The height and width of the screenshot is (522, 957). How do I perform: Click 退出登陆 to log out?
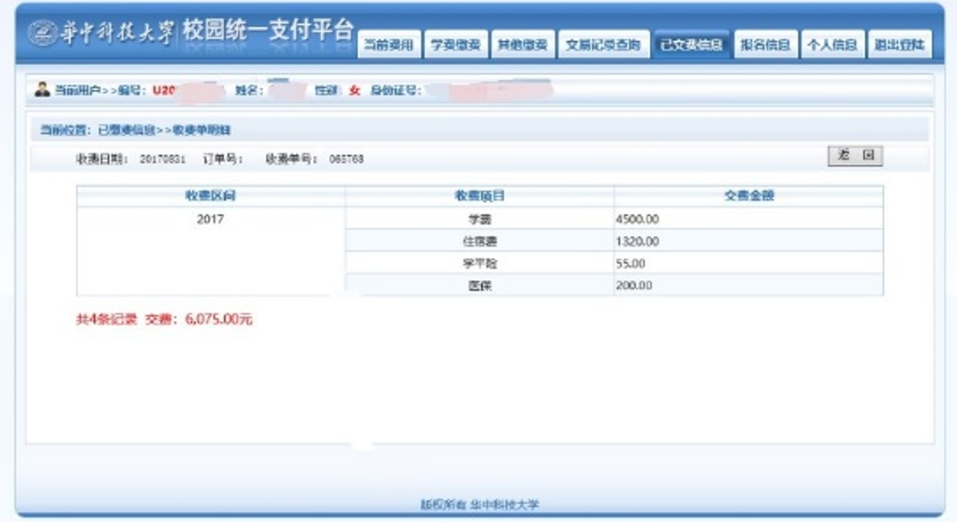[899, 45]
